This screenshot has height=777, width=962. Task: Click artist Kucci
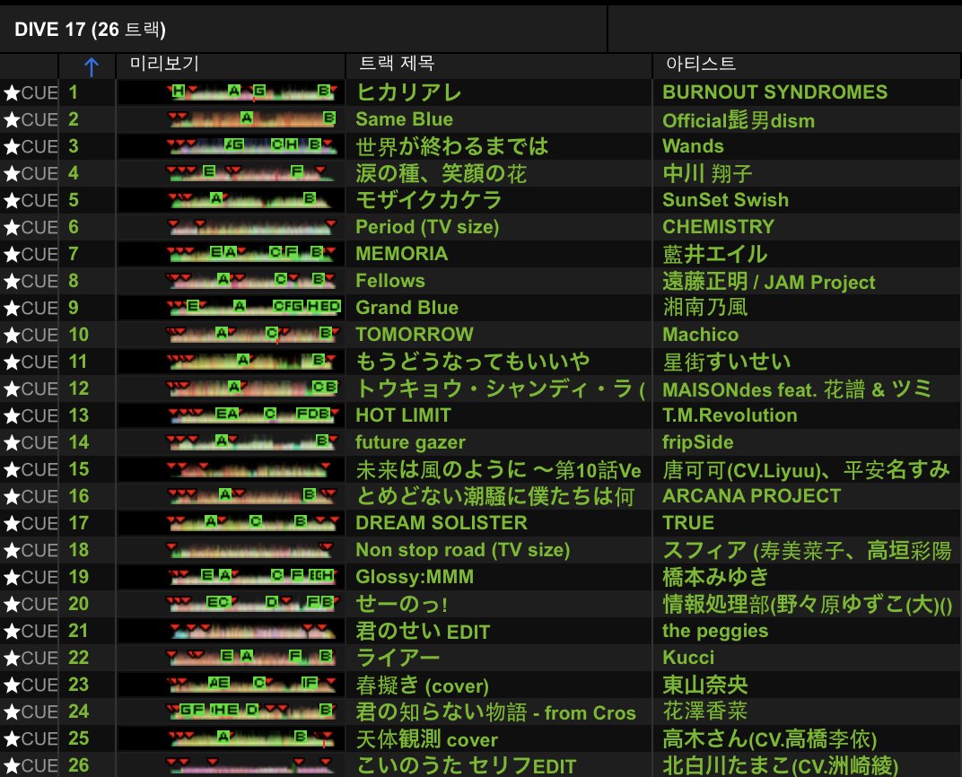point(688,658)
